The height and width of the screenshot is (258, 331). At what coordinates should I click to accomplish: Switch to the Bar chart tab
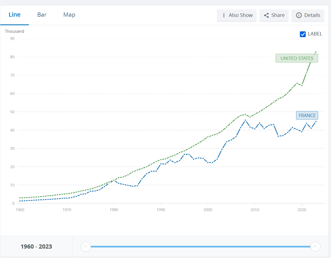click(42, 15)
